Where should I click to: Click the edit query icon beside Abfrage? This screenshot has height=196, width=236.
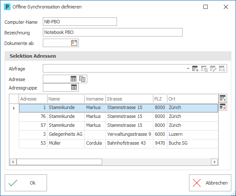[213, 69]
